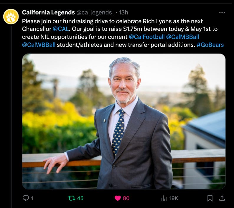This screenshot has height=208, width=234.
Task: Repost this tweet using retweet icon
Action: (72, 198)
